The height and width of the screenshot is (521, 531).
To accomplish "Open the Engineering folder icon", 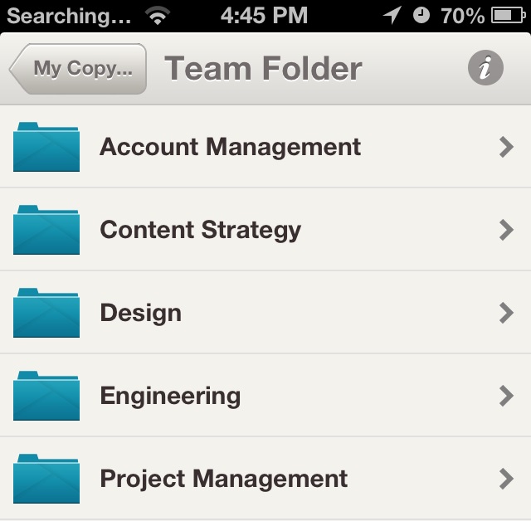I will 46,396.
